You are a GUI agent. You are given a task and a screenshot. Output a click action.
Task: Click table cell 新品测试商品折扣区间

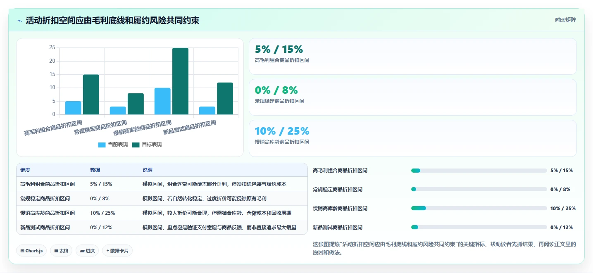(x=45, y=228)
